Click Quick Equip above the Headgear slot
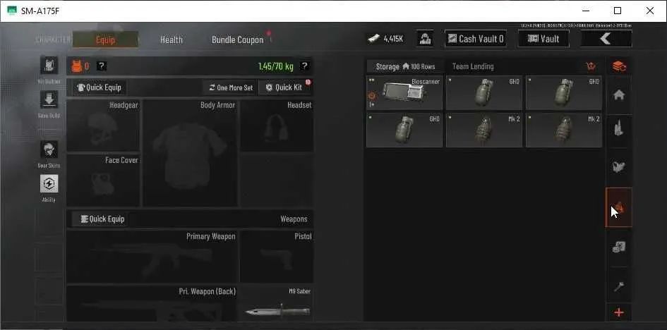Screen dimensions: 667x330 [99, 87]
